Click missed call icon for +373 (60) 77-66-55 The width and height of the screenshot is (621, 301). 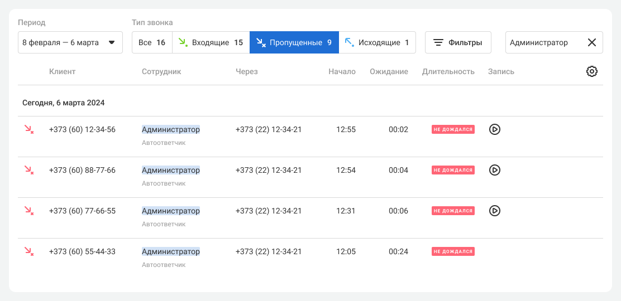coord(28,211)
